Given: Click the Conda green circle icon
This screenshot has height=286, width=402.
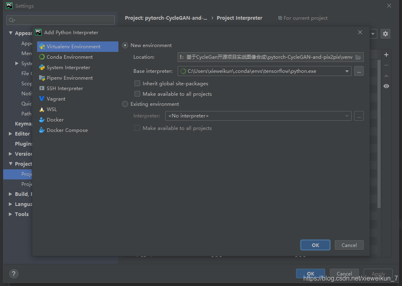Looking at the screenshot, I should tap(42, 57).
